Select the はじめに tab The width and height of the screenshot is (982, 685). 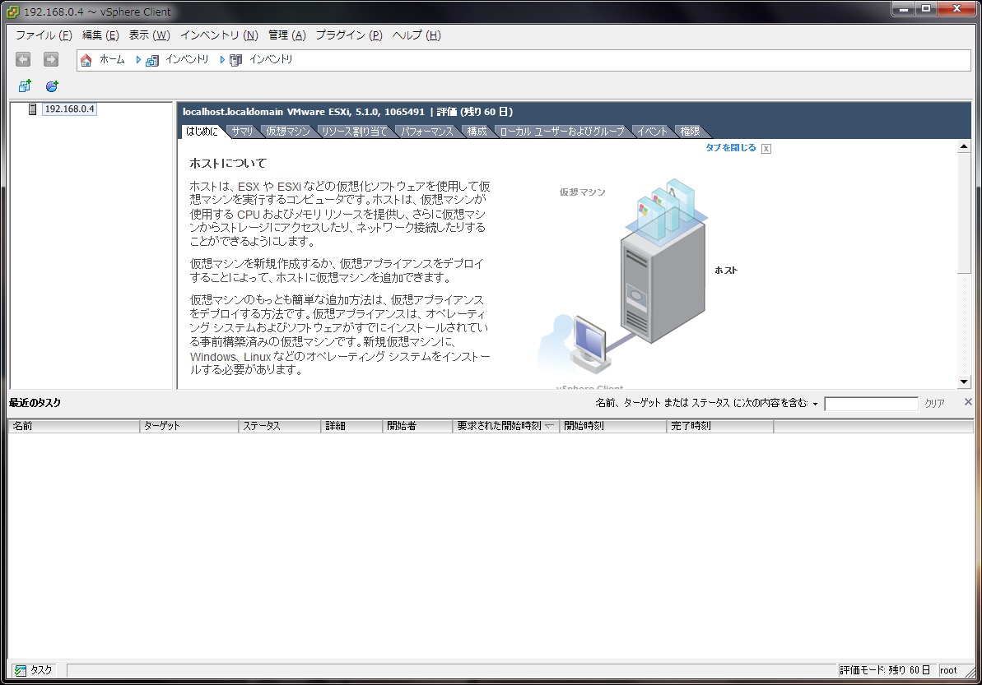pyautogui.click(x=202, y=132)
